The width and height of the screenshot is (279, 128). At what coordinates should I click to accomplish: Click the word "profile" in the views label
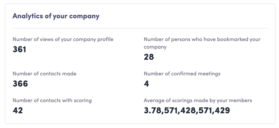(105, 39)
